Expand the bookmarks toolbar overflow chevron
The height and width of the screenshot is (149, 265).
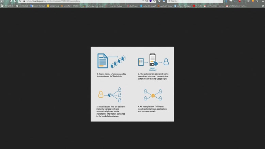tap(263, 6)
